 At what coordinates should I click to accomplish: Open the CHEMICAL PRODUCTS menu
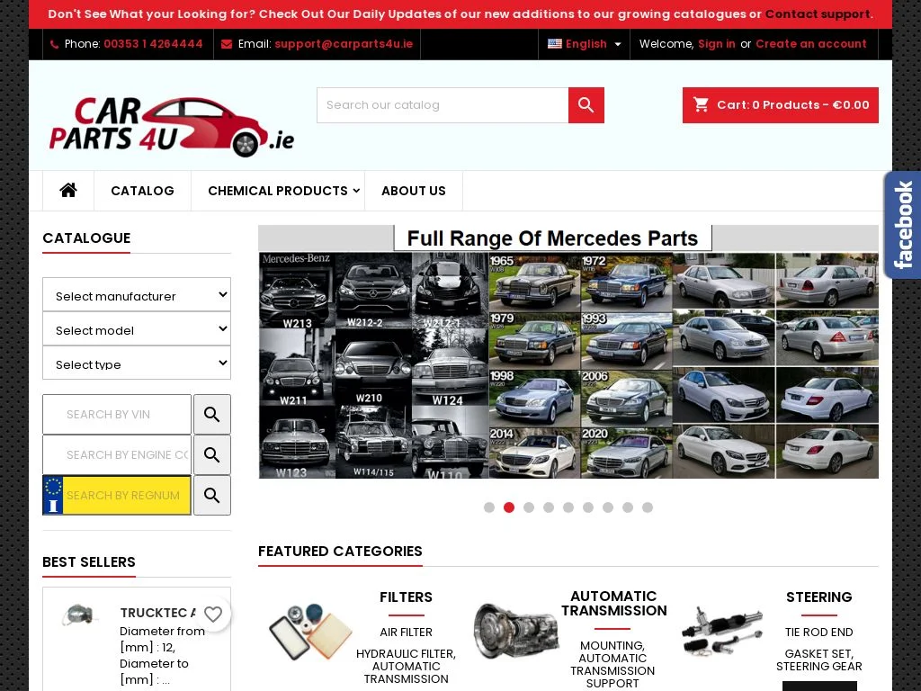pyautogui.click(x=277, y=191)
